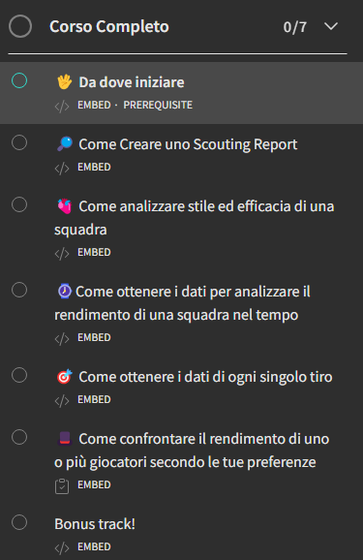Click the target dart emoji icon
This screenshot has height=560, width=363.
coord(65,377)
